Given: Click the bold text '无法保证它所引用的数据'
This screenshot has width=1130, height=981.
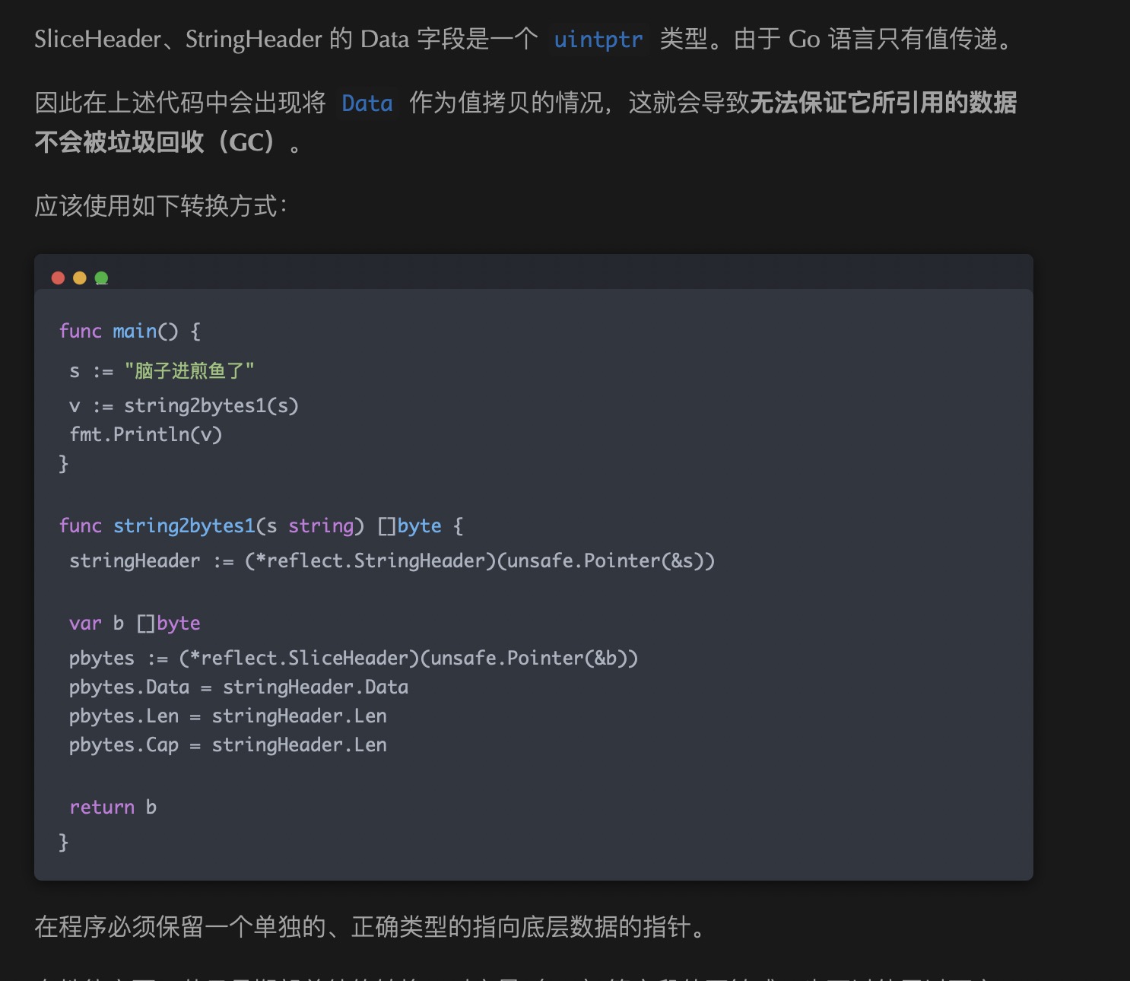Looking at the screenshot, I should point(883,103).
